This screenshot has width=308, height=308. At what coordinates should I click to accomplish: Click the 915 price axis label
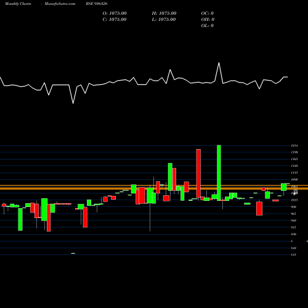(294, 227)
